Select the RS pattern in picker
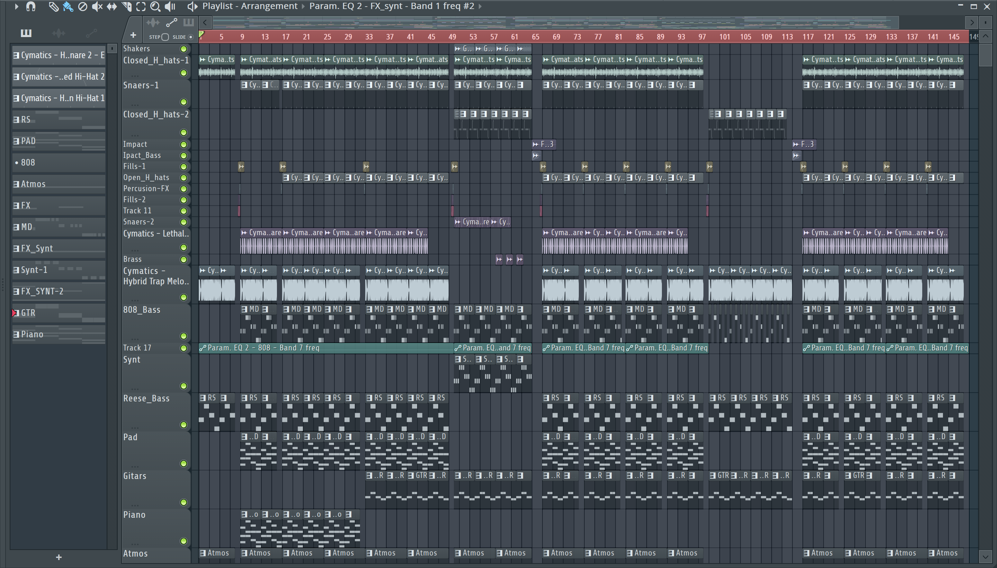 (59, 120)
